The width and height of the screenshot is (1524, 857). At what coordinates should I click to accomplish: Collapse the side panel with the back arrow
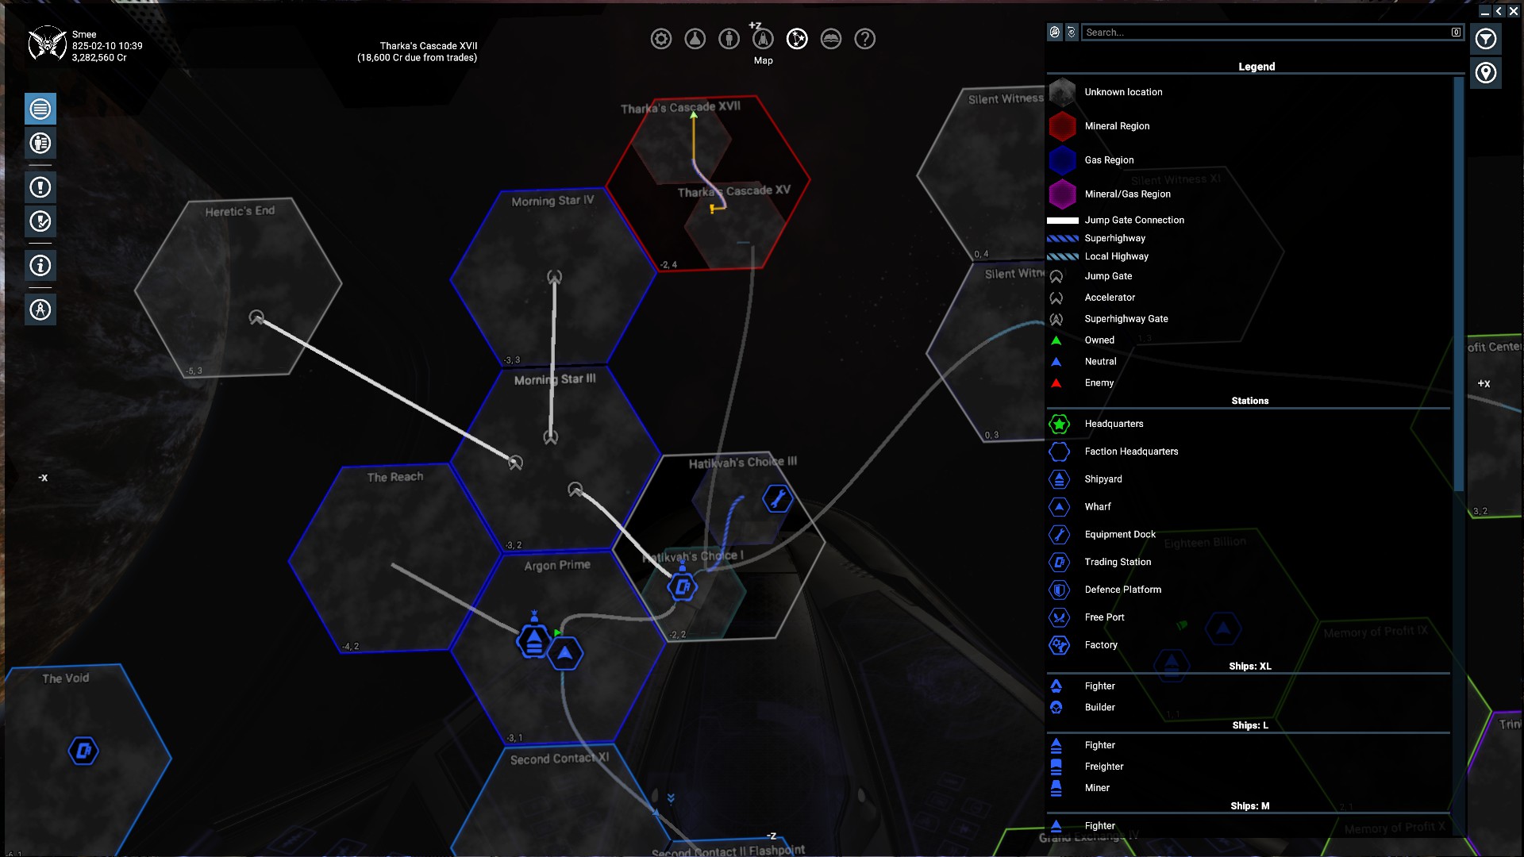pyautogui.click(x=1498, y=11)
